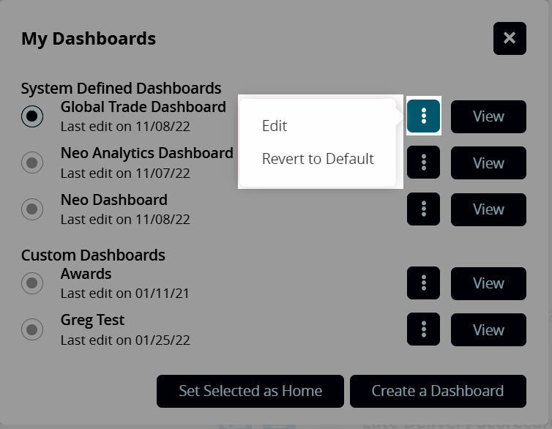The image size is (552, 429).
Task: Select Greg Test radio button
Action: [x=32, y=329]
